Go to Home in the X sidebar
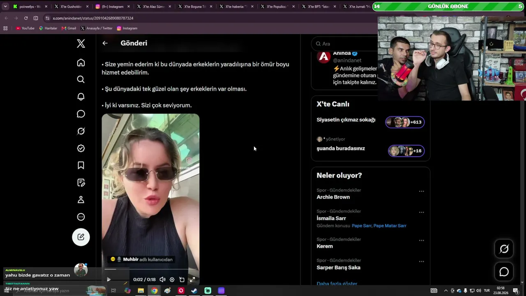 click(x=81, y=62)
